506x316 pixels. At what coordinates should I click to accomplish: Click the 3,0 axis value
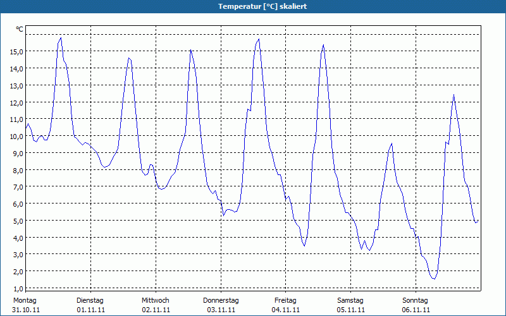(x=18, y=255)
